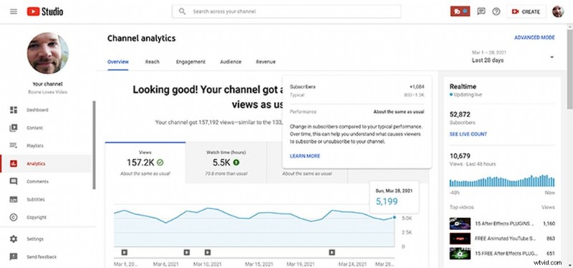Click Send feedback icon in sidebar
573x268 pixels.
point(14,257)
